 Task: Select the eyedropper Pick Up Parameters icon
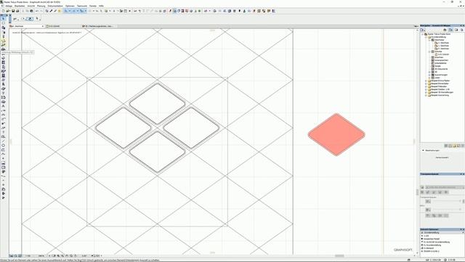pos(51,11)
